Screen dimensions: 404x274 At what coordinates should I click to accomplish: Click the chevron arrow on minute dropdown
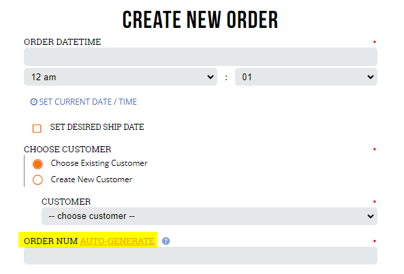click(371, 77)
